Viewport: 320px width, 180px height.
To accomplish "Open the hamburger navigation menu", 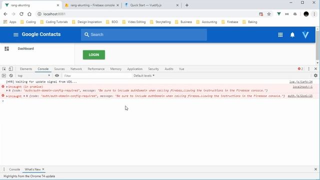I will 15,34.
